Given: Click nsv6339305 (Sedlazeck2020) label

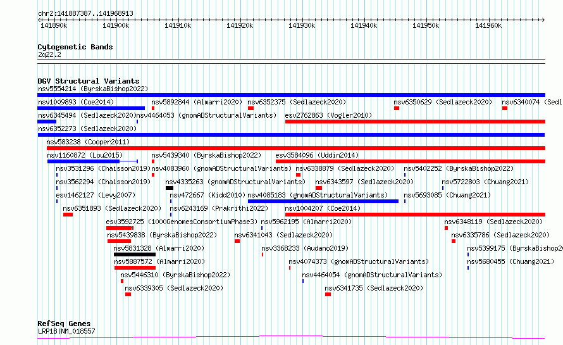Looking at the screenshot, I should [174, 288].
